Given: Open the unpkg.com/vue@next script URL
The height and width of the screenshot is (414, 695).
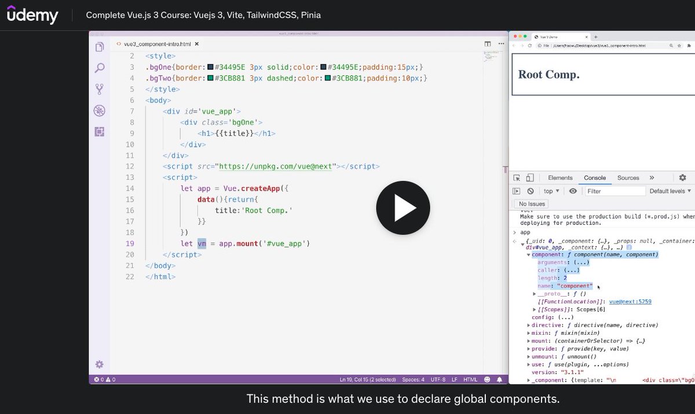Looking at the screenshot, I should (x=276, y=167).
